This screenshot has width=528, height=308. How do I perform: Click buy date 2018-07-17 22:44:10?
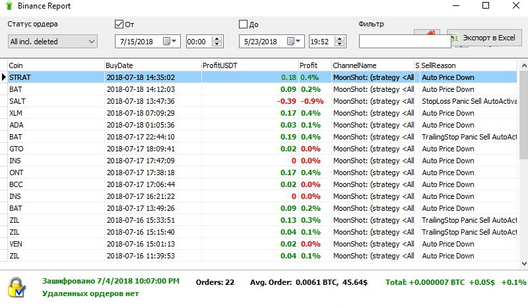(141, 137)
